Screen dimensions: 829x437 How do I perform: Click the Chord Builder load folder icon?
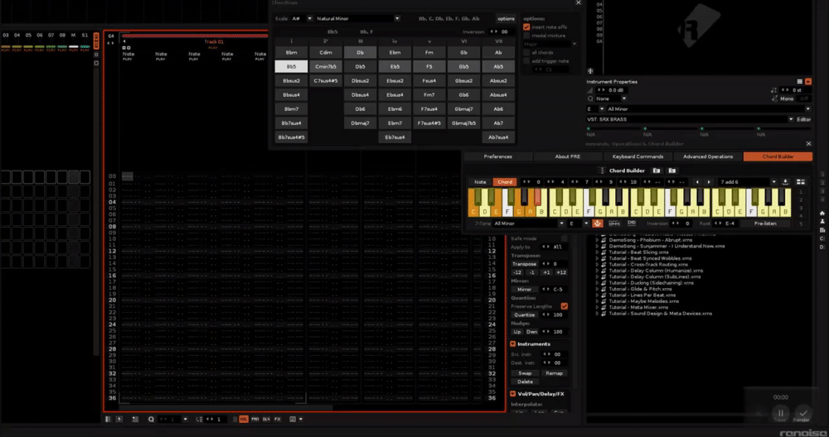pos(656,170)
